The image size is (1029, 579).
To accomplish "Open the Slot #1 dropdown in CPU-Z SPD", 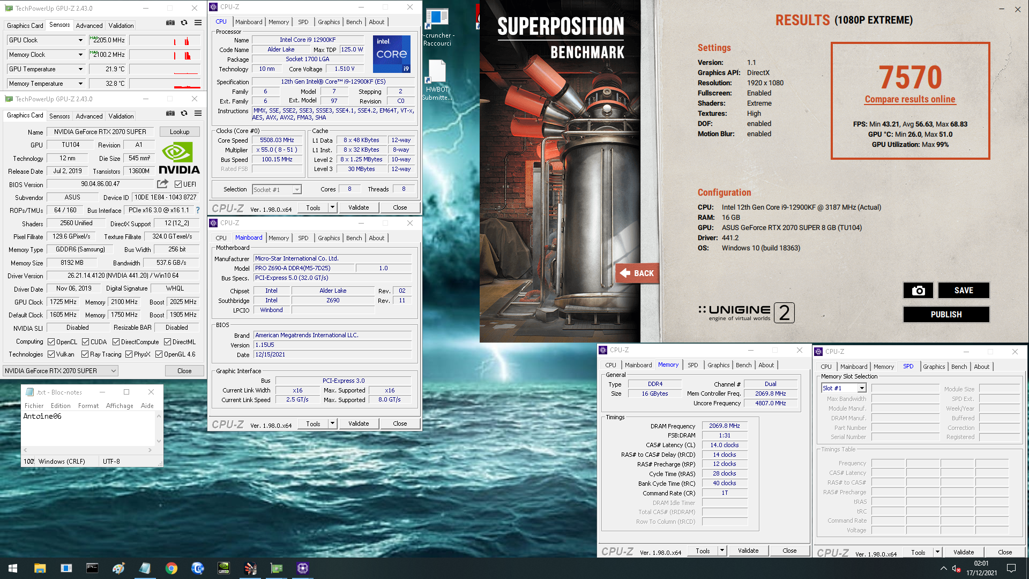I will (844, 388).
